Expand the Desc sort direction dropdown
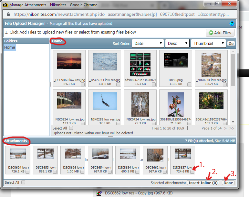The width and height of the screenshot is (249, 197). point(177,44)
